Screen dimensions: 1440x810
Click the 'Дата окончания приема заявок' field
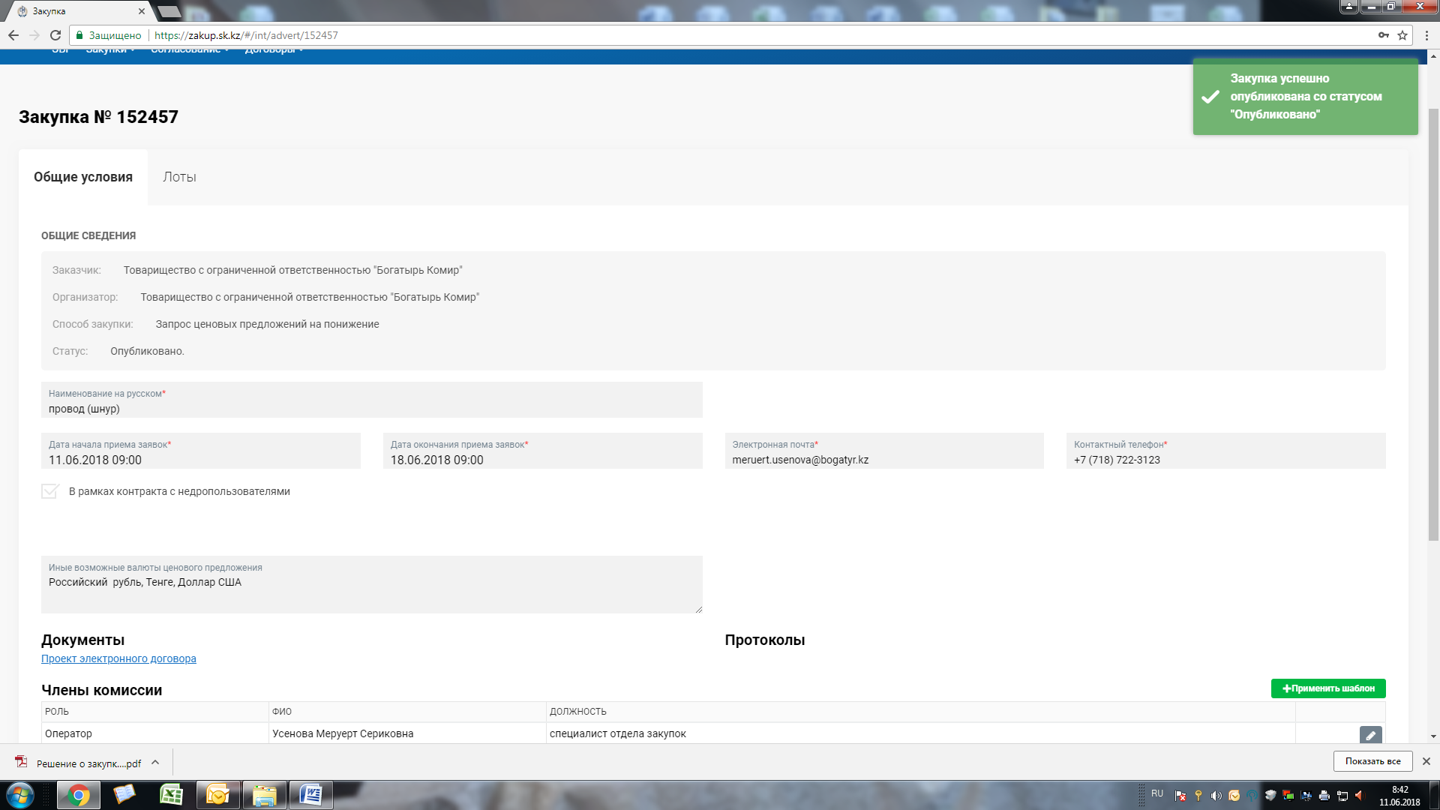pyautogui.click(x=542, y=451)
